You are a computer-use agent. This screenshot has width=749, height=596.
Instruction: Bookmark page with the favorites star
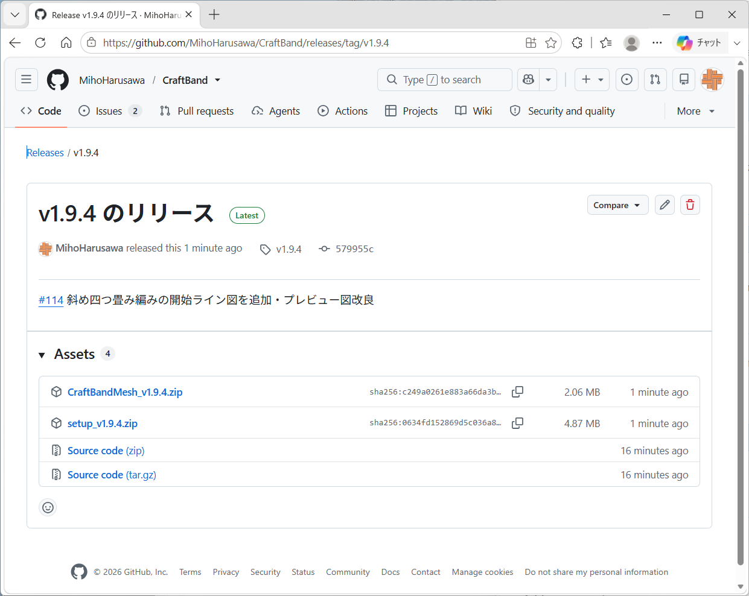click(x=551, y=43)
